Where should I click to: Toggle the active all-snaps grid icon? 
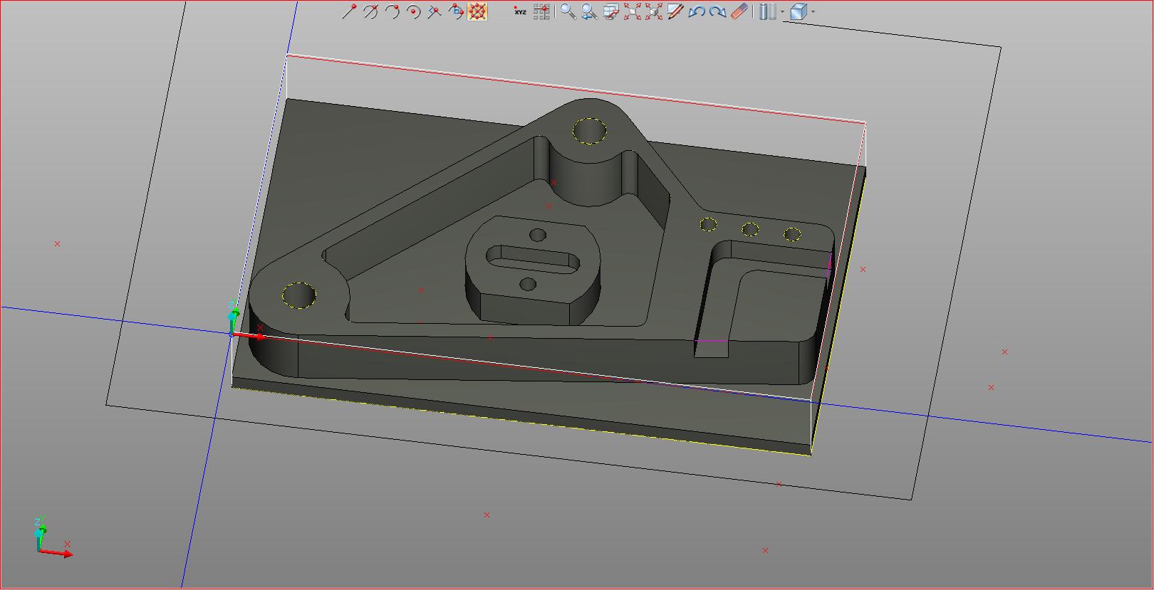477,11
